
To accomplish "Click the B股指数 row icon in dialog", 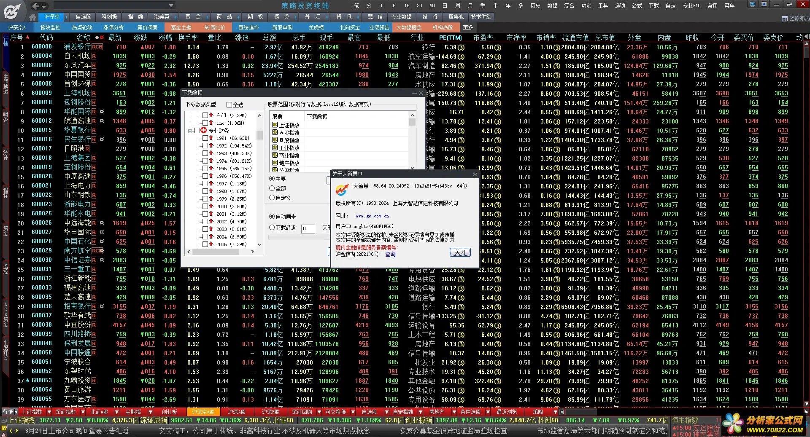I will click(275, 140).
